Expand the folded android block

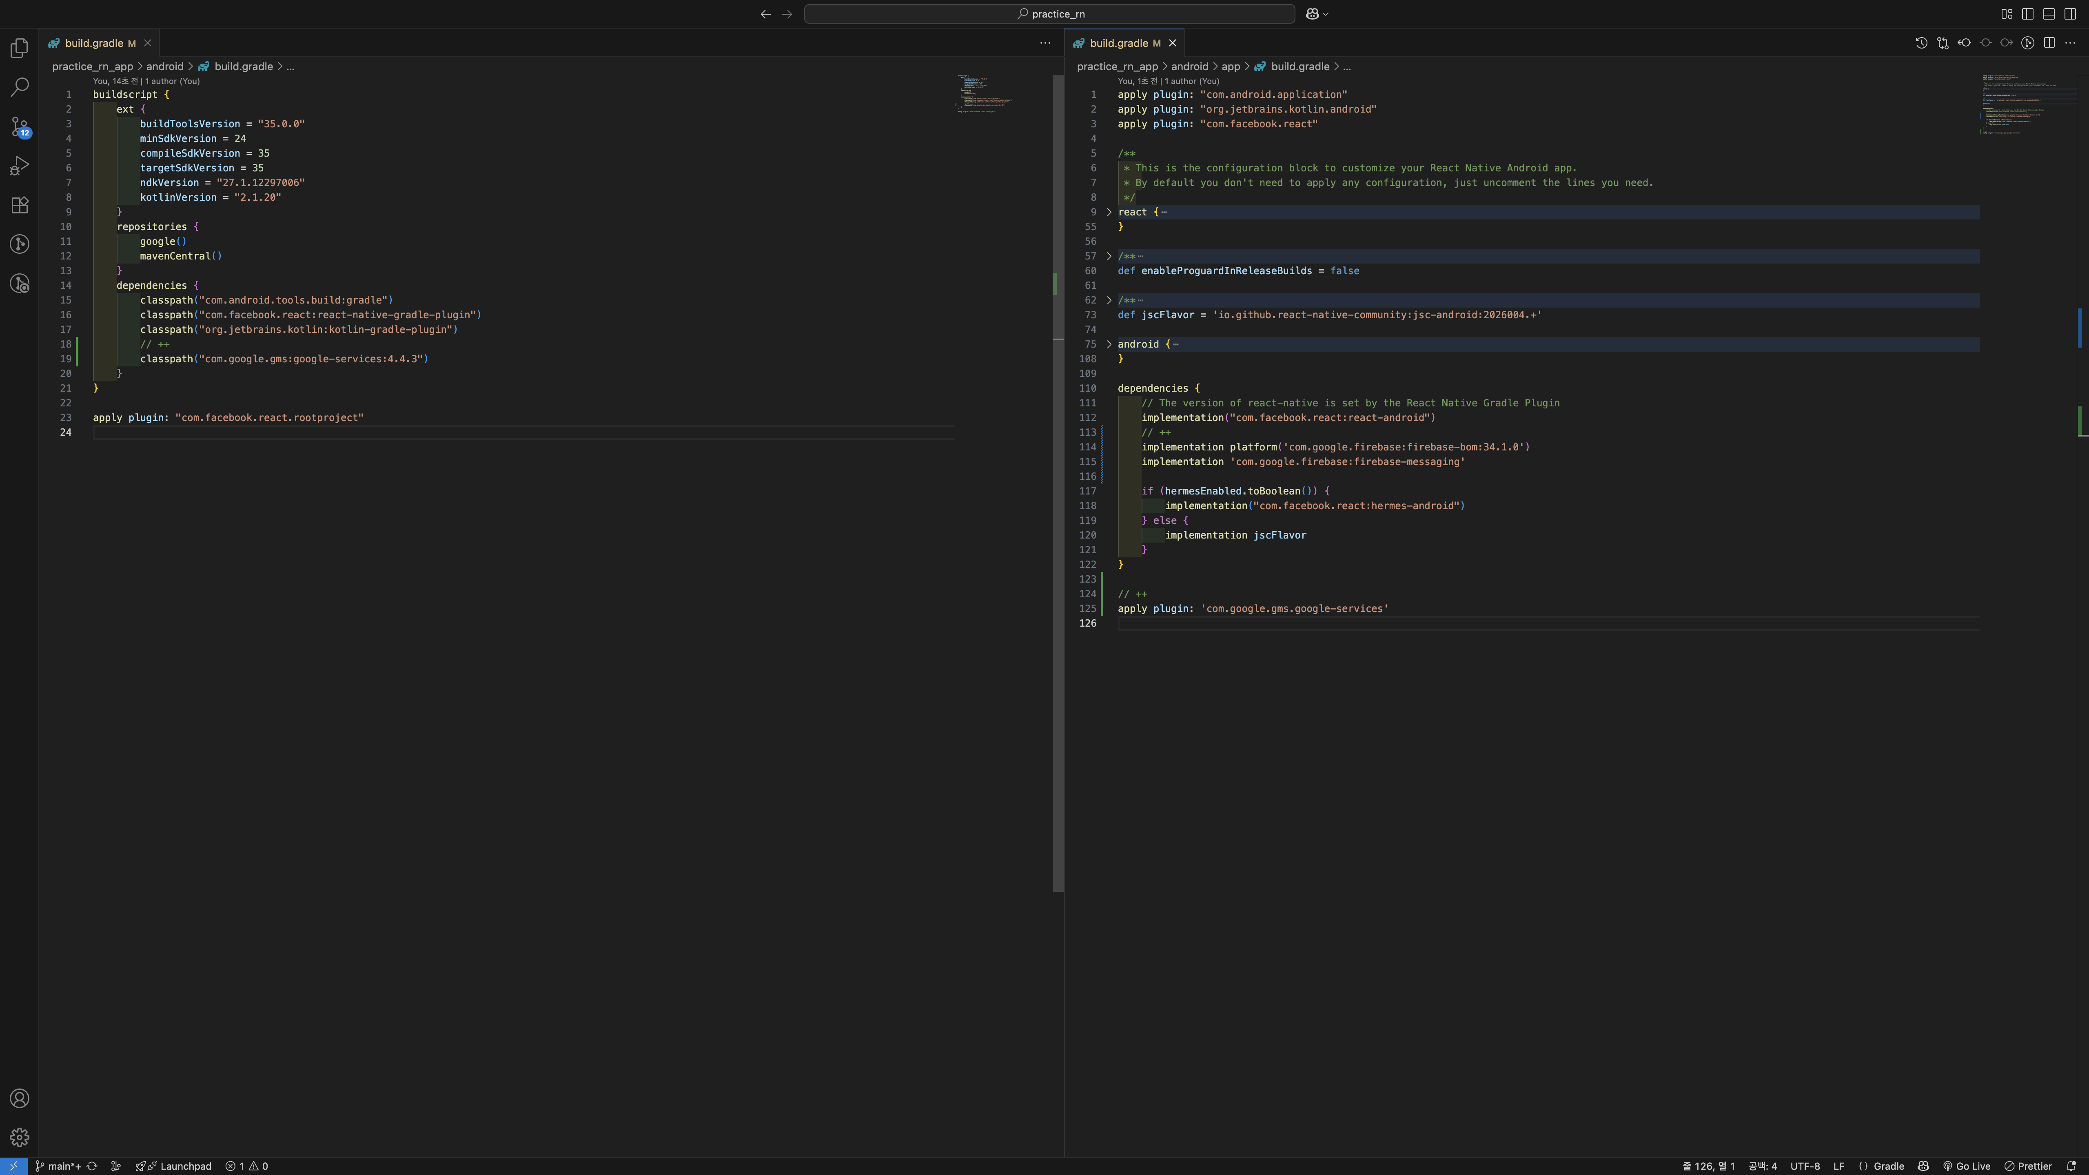pos(1109,345)
